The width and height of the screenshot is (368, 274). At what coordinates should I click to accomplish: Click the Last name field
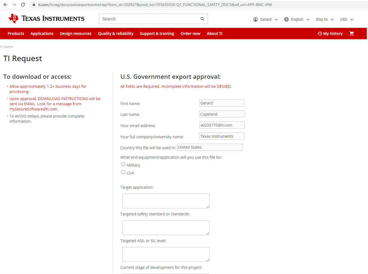(222, 114)
